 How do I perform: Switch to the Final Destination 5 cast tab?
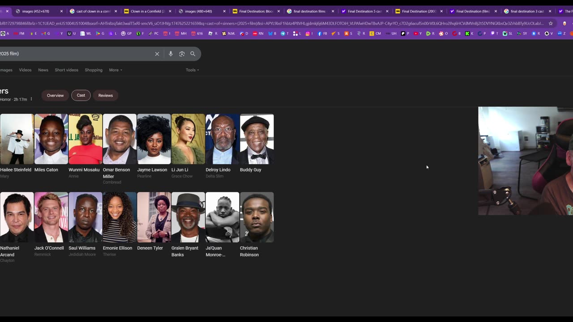pyautogui.click(x=364, y=11)
